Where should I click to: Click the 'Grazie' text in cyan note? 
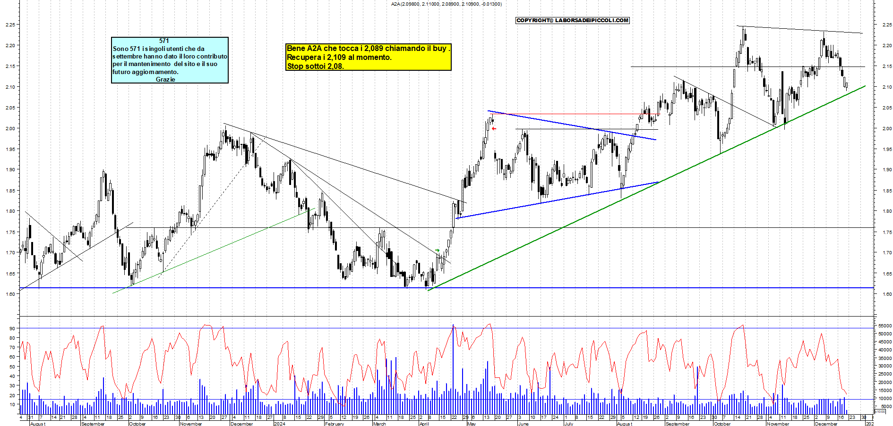pyautogui.click(x=165, y=79)
